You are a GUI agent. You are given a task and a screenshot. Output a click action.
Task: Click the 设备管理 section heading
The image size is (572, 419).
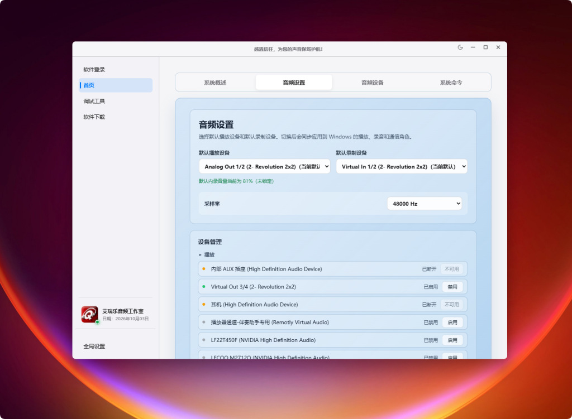(x=210, y=242)
